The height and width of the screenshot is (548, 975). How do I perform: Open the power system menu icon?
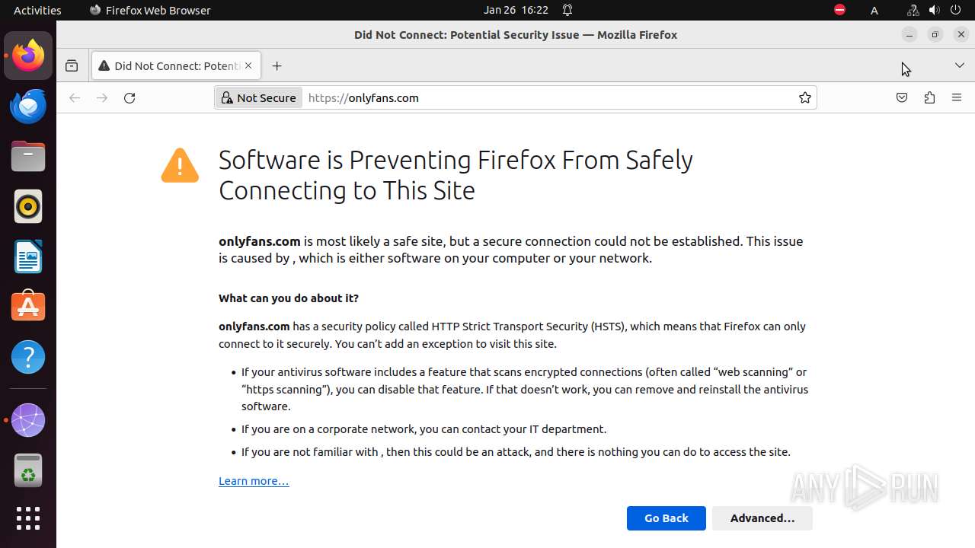(955, 10)
